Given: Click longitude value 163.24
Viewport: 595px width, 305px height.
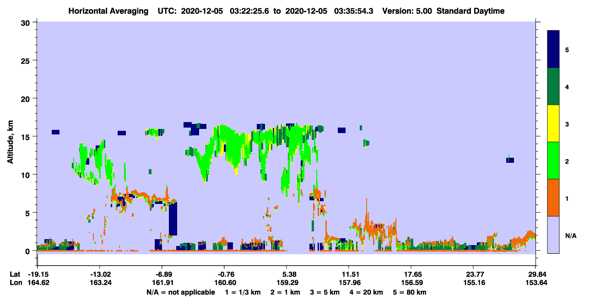Looking at the screenshot, I should click(x=100, y=283).
